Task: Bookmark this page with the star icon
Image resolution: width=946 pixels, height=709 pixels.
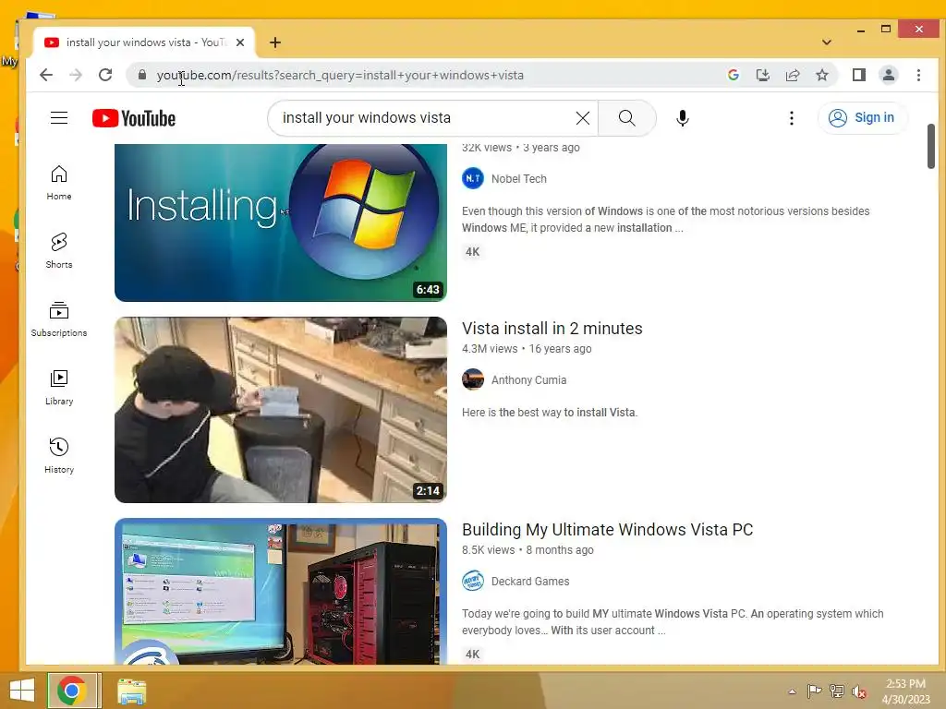Action: pyautogui.click(x=821, y=75)
